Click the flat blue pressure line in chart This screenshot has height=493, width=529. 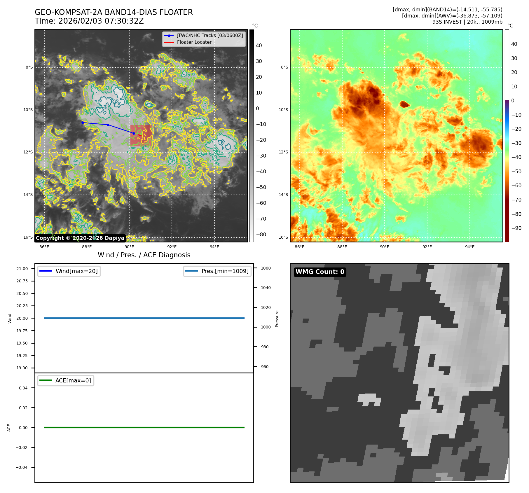pos(144,318)
